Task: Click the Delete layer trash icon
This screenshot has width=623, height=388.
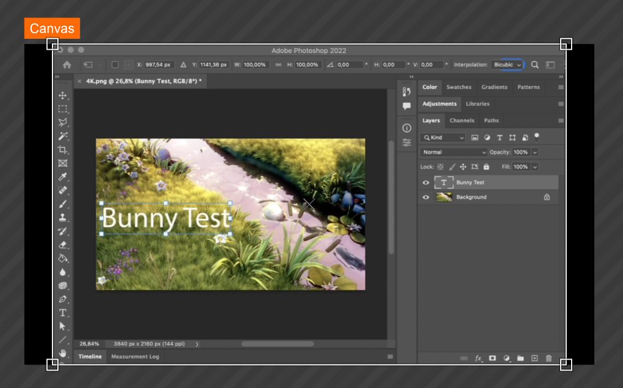Action: pos(549,358)
